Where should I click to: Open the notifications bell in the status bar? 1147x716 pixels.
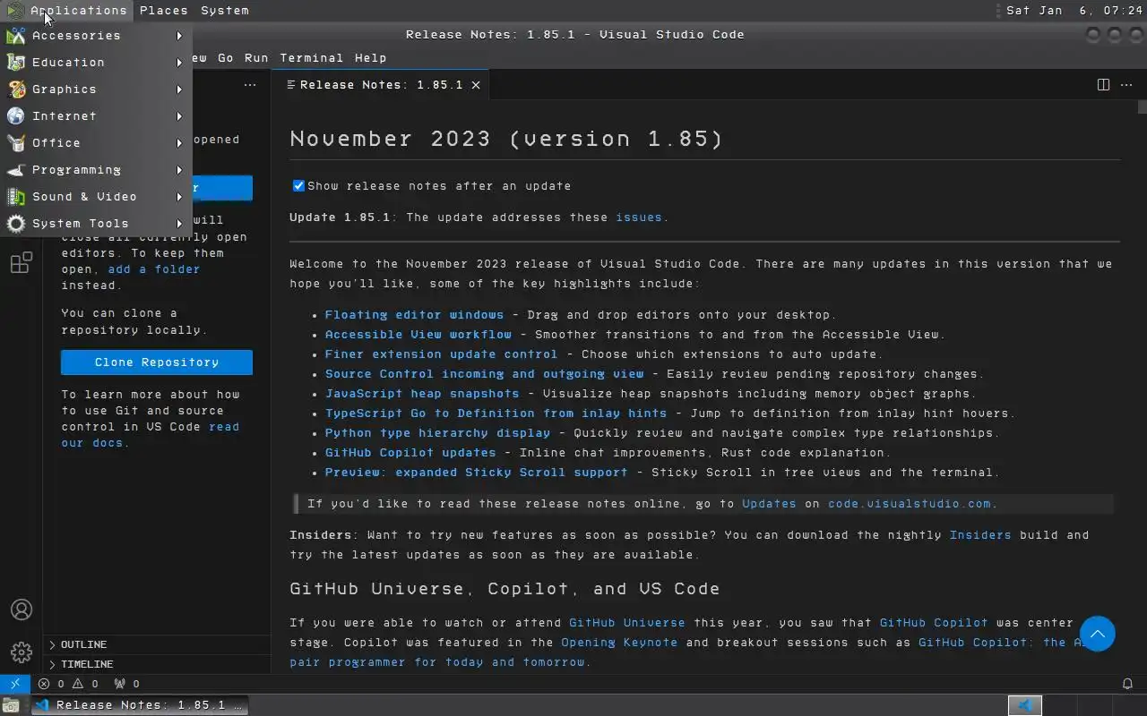point(1127,684)
